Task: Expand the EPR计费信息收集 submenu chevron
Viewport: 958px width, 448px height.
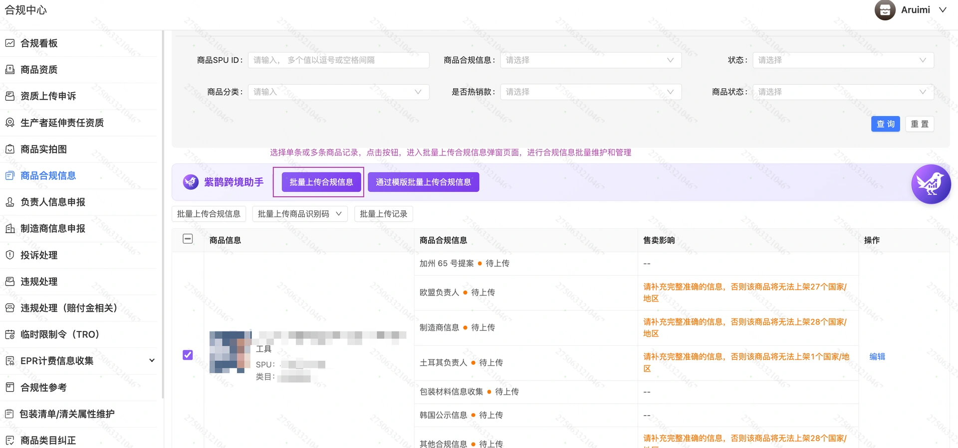Action: click(x=152, y=360)
